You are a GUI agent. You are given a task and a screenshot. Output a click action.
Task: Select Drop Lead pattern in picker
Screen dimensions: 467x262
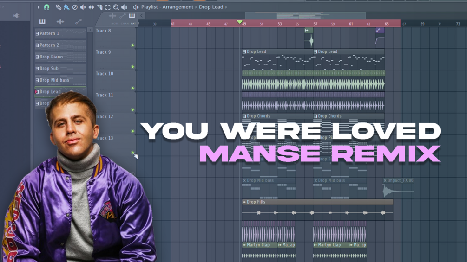coord(60,92)
